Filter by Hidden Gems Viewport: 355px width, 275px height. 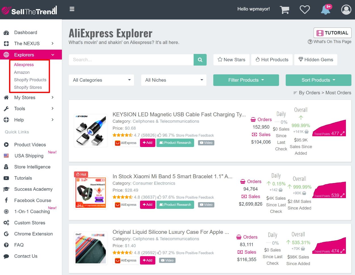coord(316,60)
